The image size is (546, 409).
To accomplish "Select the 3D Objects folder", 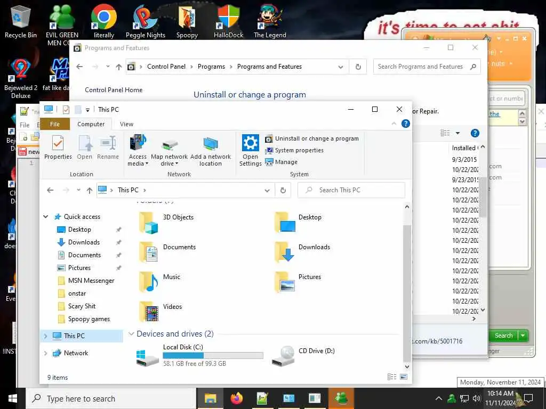I will pos(166,222).
